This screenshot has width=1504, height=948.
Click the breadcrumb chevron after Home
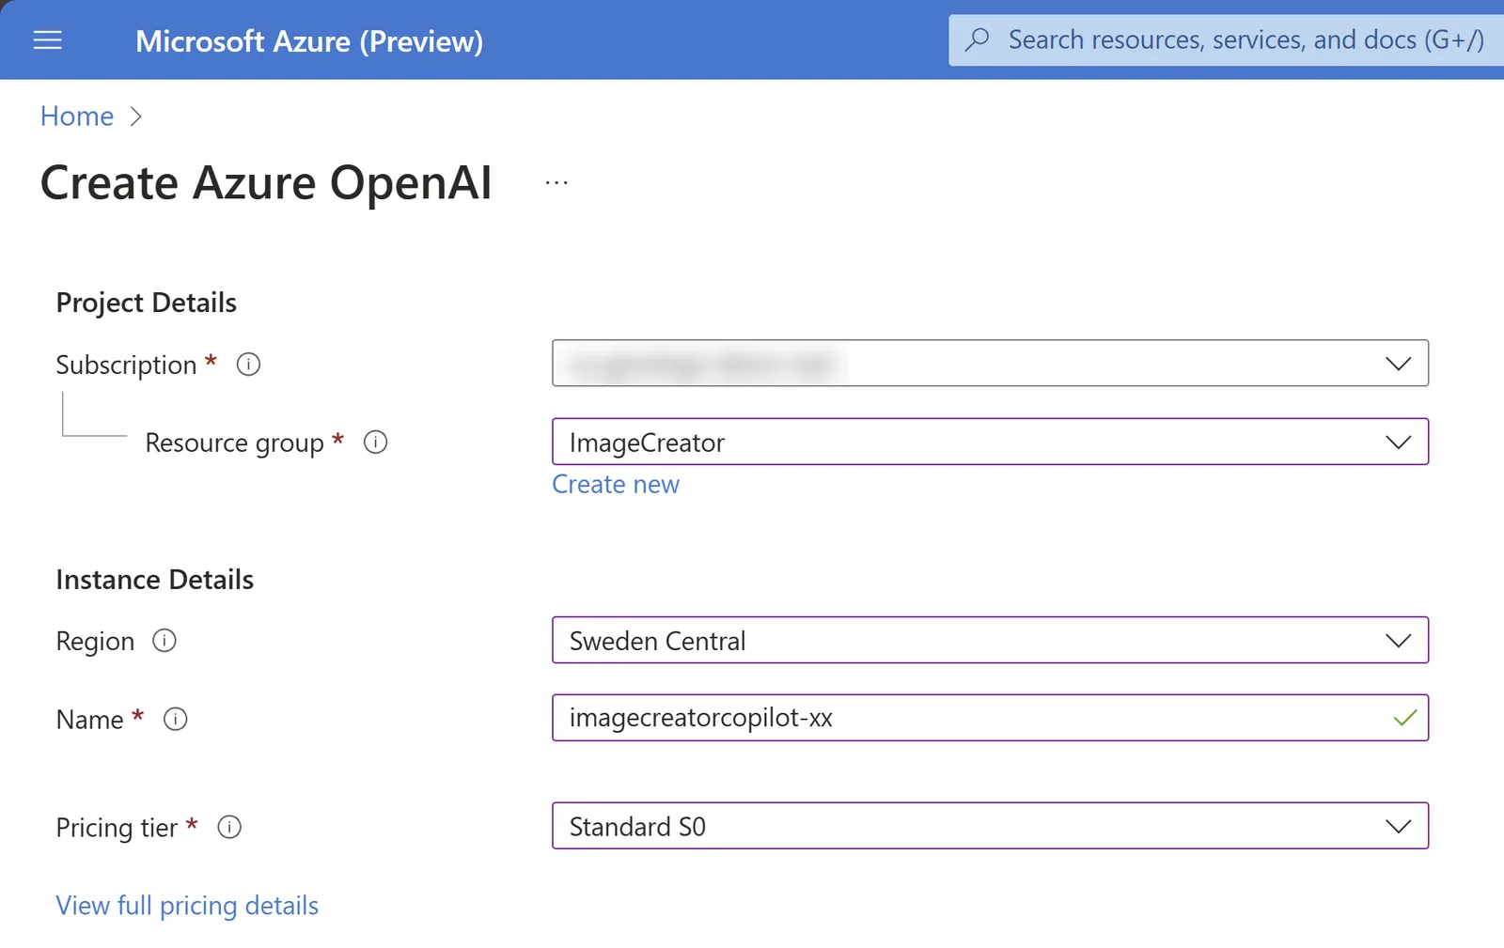coord(136,117)
